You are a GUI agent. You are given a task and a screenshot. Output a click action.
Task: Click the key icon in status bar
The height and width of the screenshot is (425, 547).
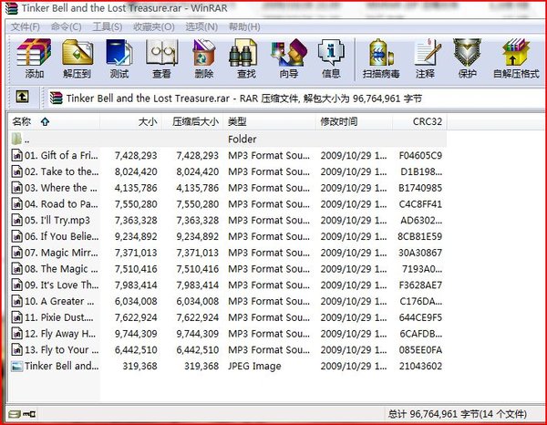coord(29,414)
